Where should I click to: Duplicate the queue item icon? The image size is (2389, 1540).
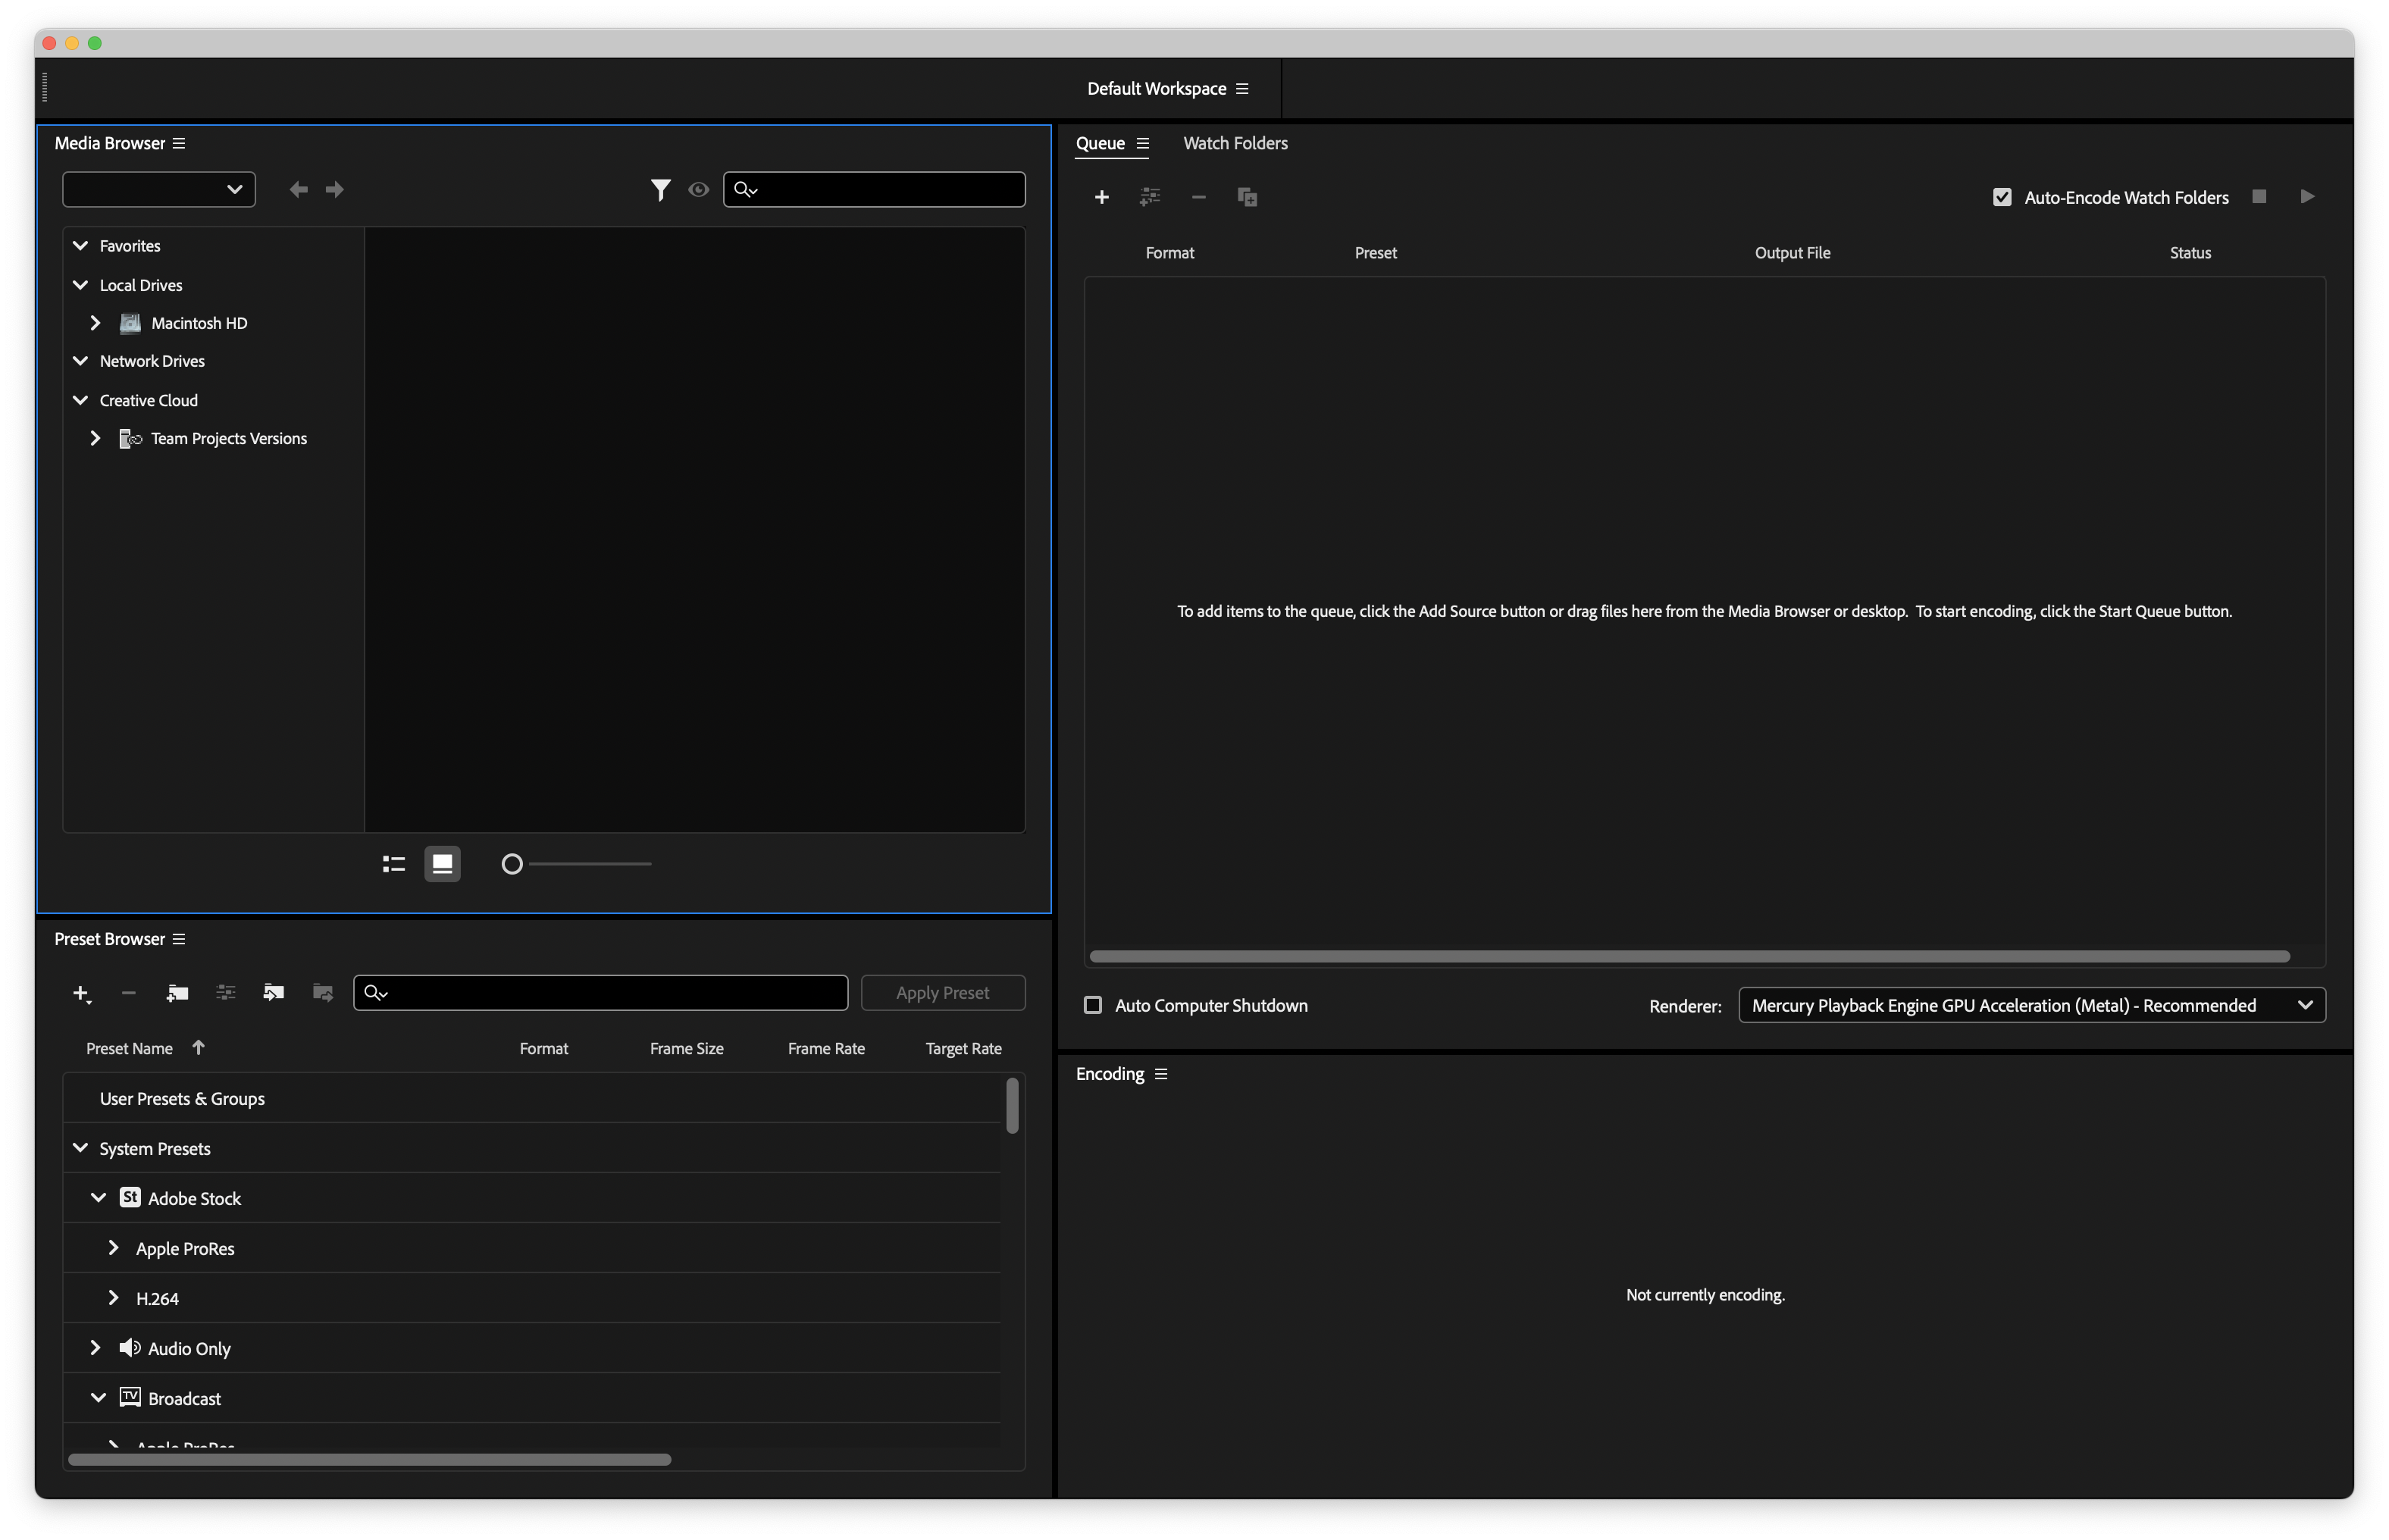[1247, 197]
